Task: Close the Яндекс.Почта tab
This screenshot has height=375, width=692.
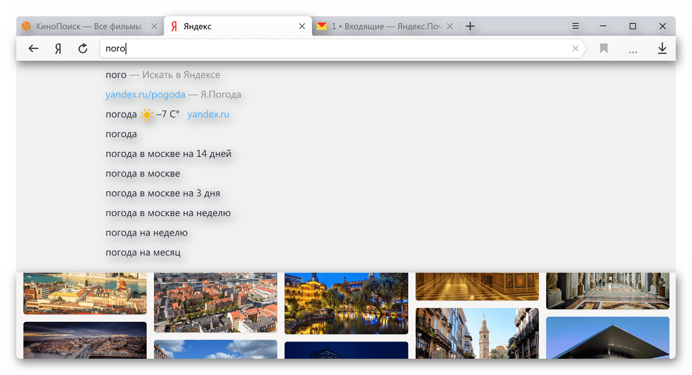Action: pos(449,26)
